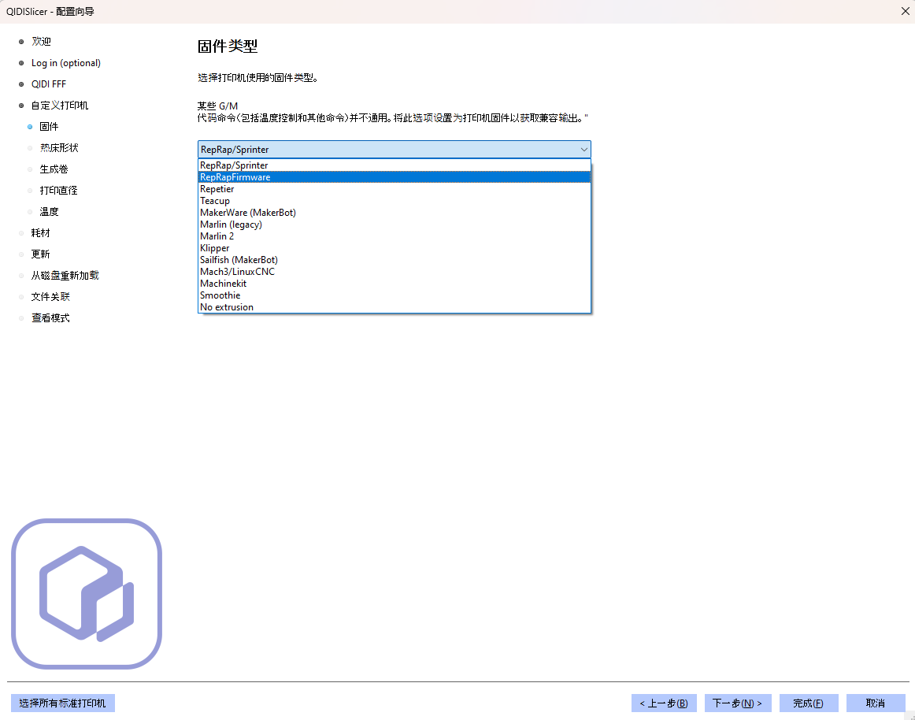
Task: Open 温度 step in sidebar
Action: (49, 211)
